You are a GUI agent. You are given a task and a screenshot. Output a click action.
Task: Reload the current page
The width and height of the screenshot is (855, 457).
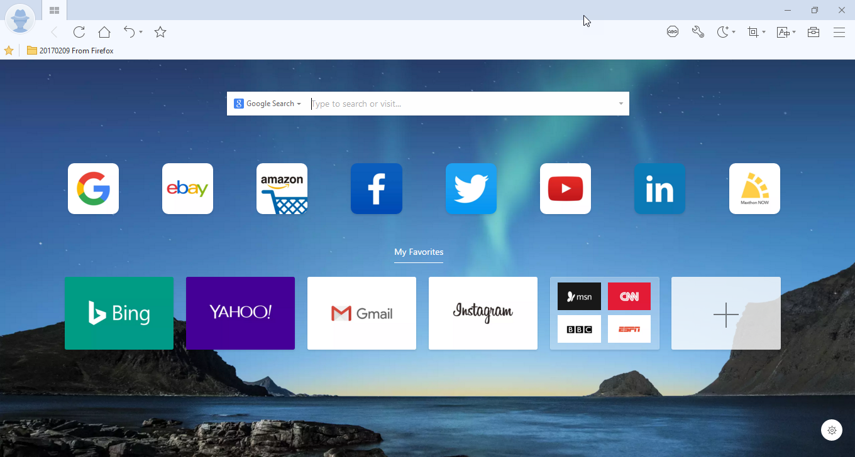[x=79, y=31]
